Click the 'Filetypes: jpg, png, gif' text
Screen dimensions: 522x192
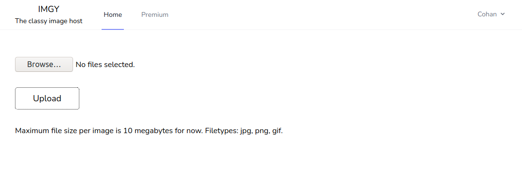(x=244, y=131)
